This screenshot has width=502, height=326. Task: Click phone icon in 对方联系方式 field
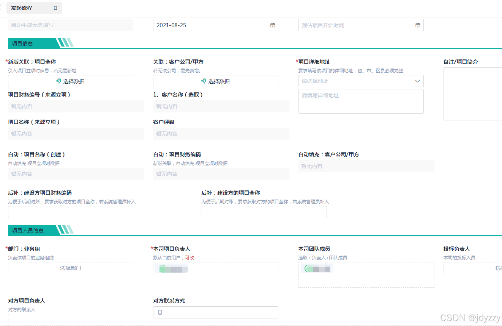160,312
